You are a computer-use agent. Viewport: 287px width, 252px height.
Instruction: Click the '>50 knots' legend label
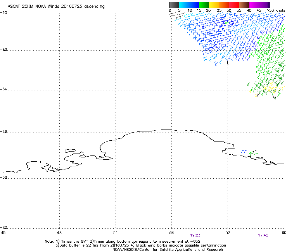tap(276, 10)
